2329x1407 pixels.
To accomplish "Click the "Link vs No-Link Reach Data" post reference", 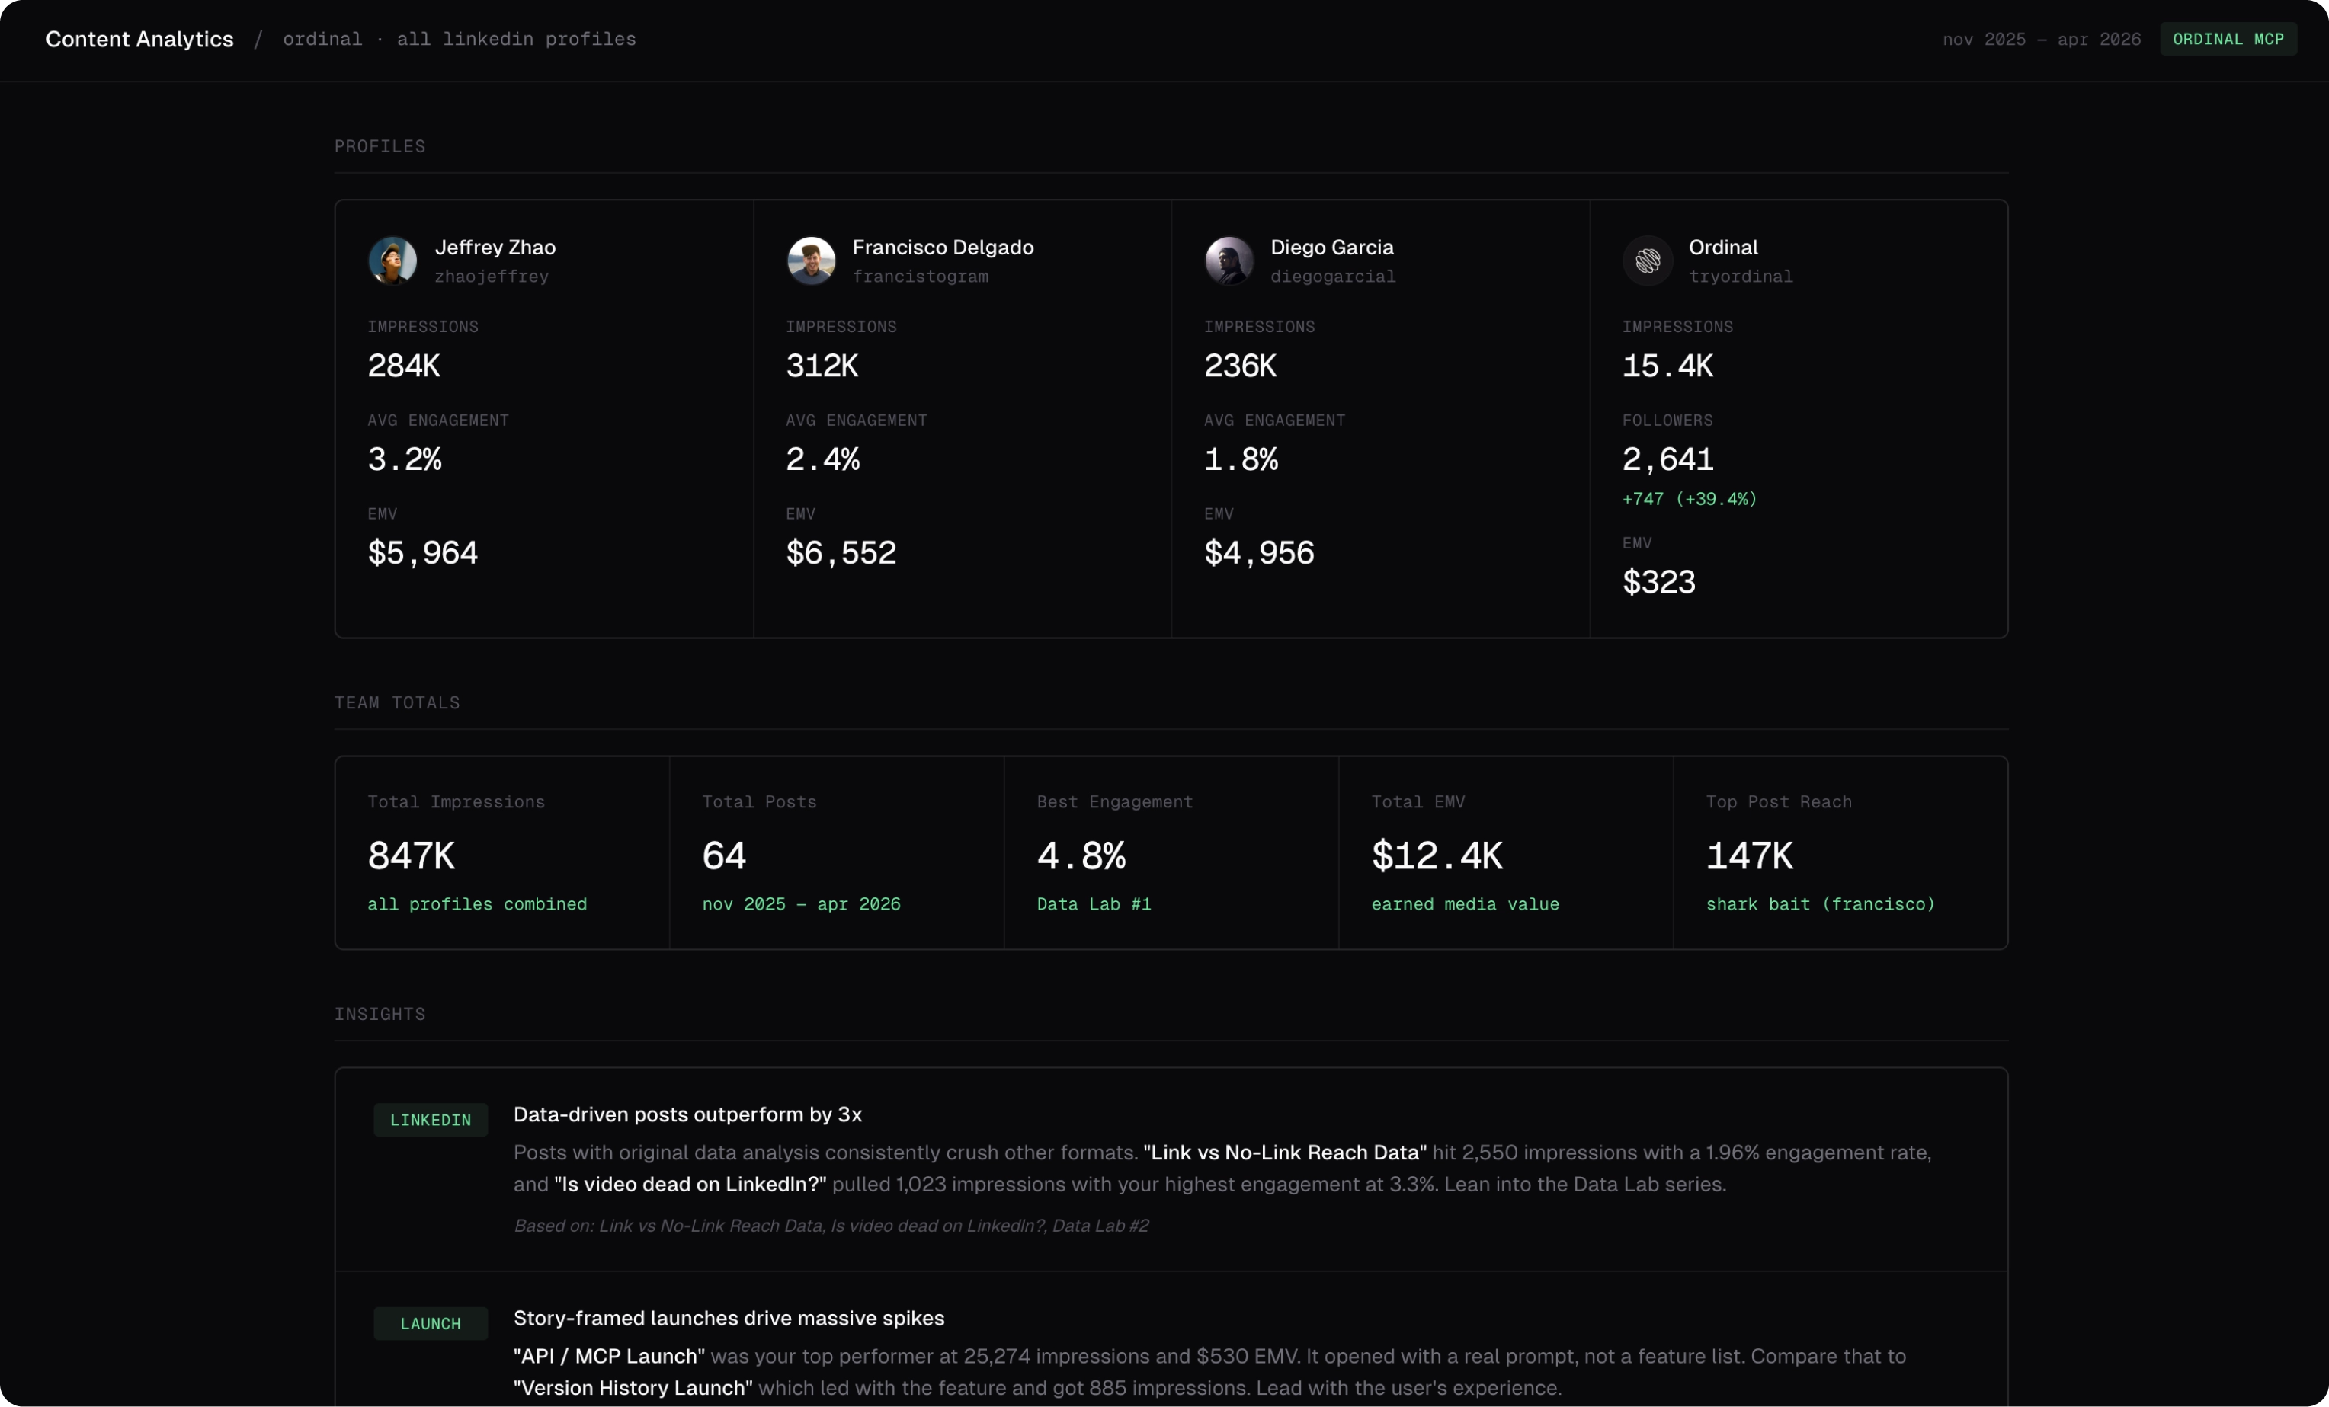I will point(1285,1153).
